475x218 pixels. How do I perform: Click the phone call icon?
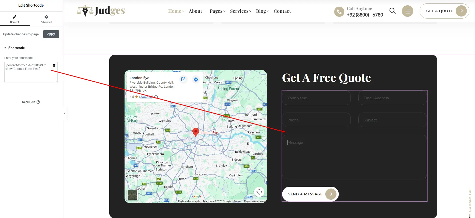(339, 12)
